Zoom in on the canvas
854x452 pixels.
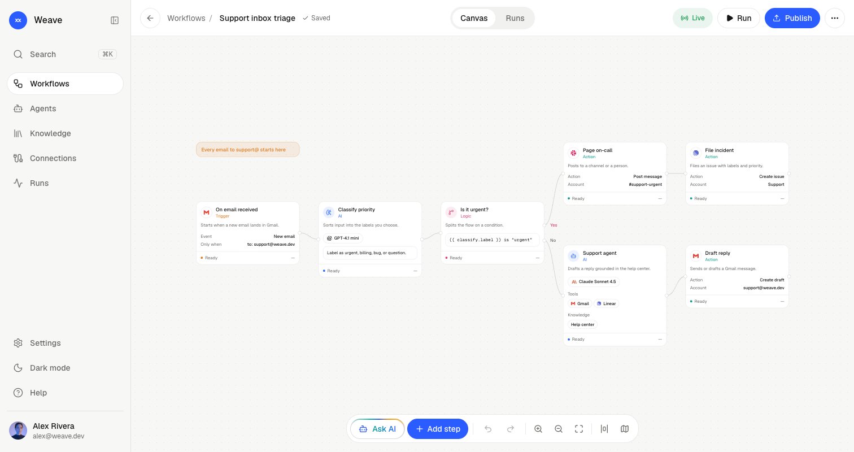coord(538,429)
